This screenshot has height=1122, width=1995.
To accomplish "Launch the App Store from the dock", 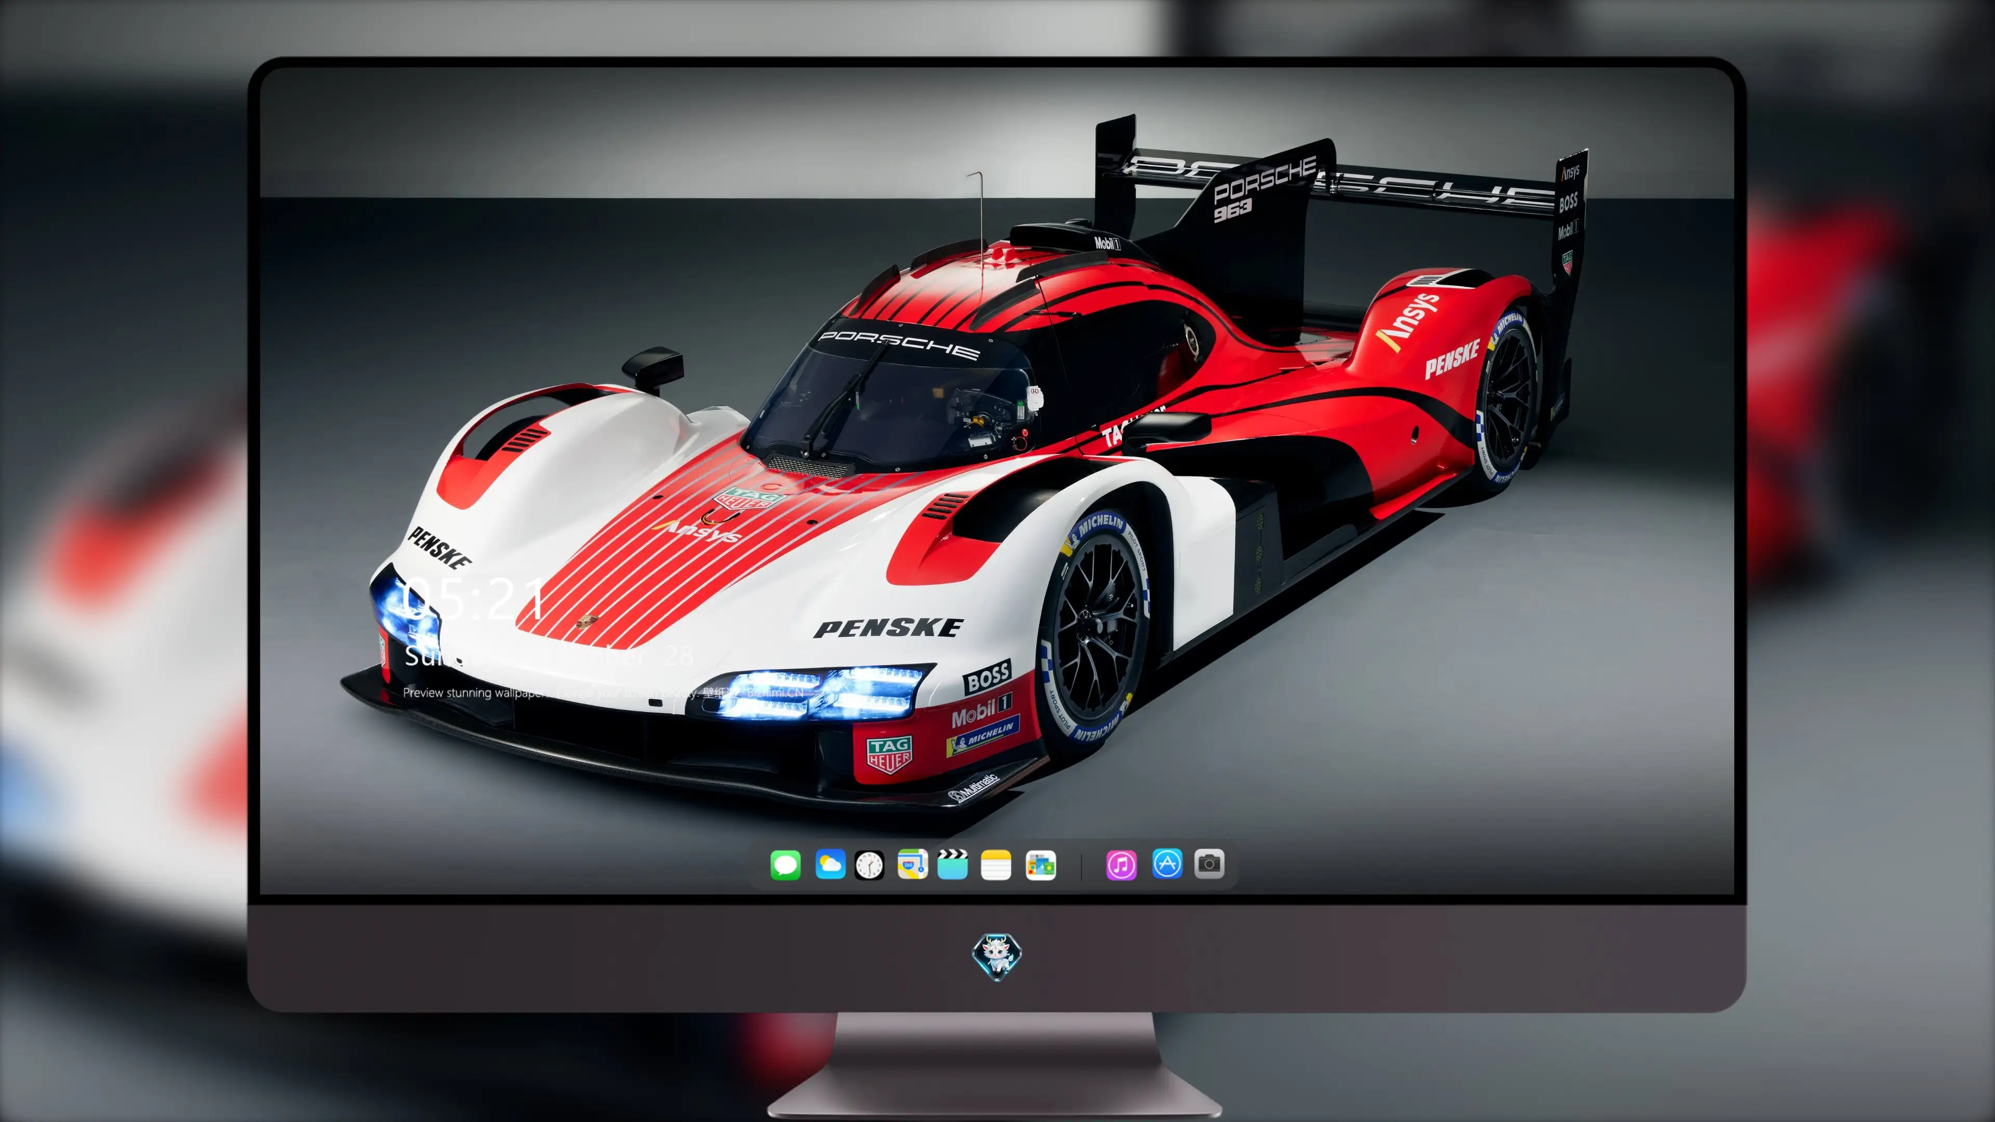I will click(1167, 863).
